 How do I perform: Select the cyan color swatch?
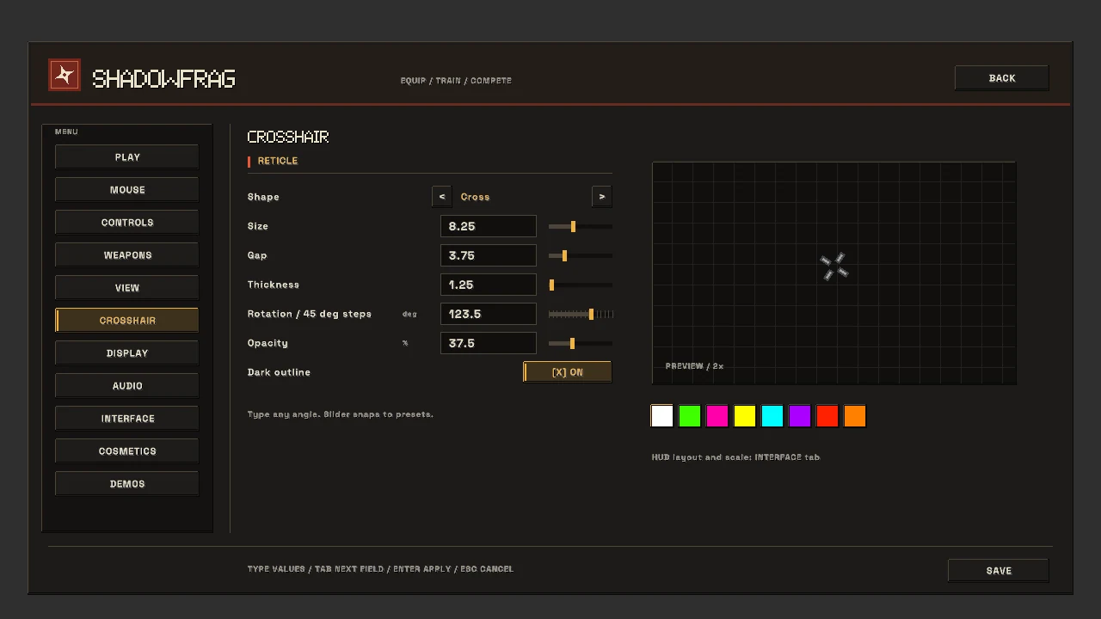coord(772,416)
